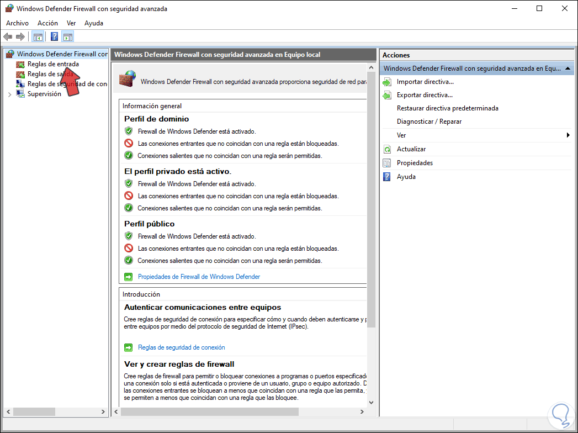Toggle the Show/Hide console tree toolbar icon
Image resolution: width=578 pixels, height=433 pixels.
(x=38, y=36)
